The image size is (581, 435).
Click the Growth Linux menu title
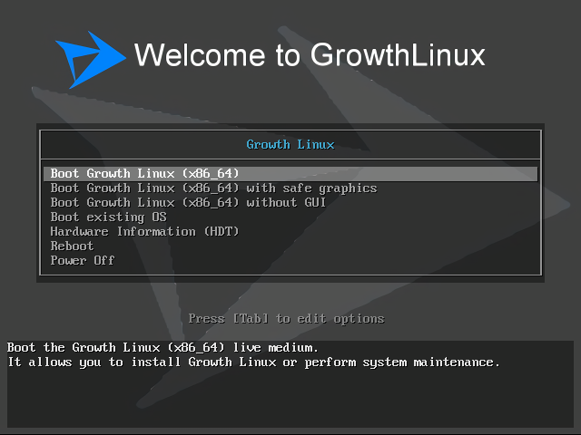tap(290, 144)
